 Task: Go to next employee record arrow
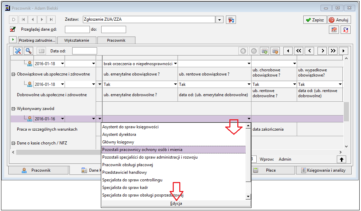click(x=42, y=20)
